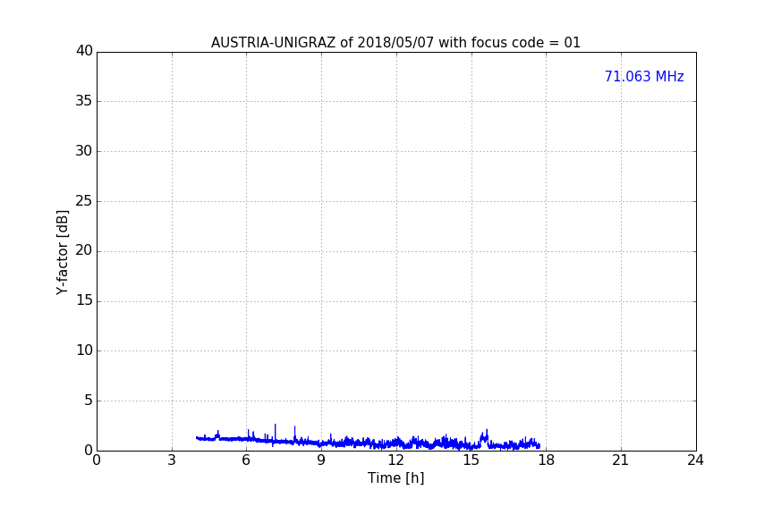
Task: Click the y-axis tick label '15'
Action: click(x=84, y=300)
